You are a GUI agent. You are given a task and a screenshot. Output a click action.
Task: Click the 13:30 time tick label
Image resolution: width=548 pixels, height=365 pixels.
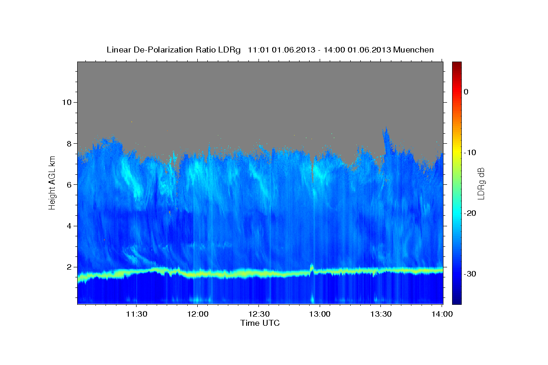[380, 314]
